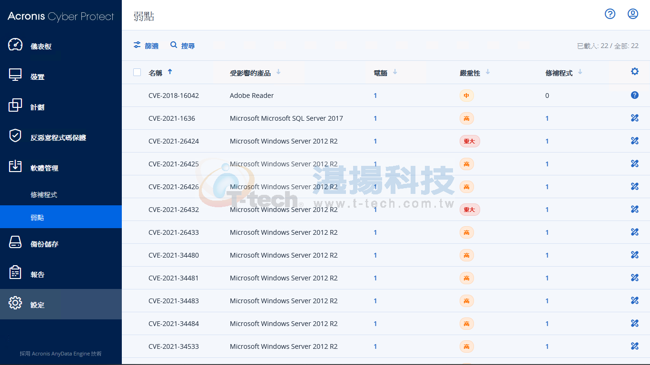Image resolution: width=650 pixels, height=365 pixels.
Task: Click the patch icon for CVE-2021-34483 row
Action: [635, 301]
